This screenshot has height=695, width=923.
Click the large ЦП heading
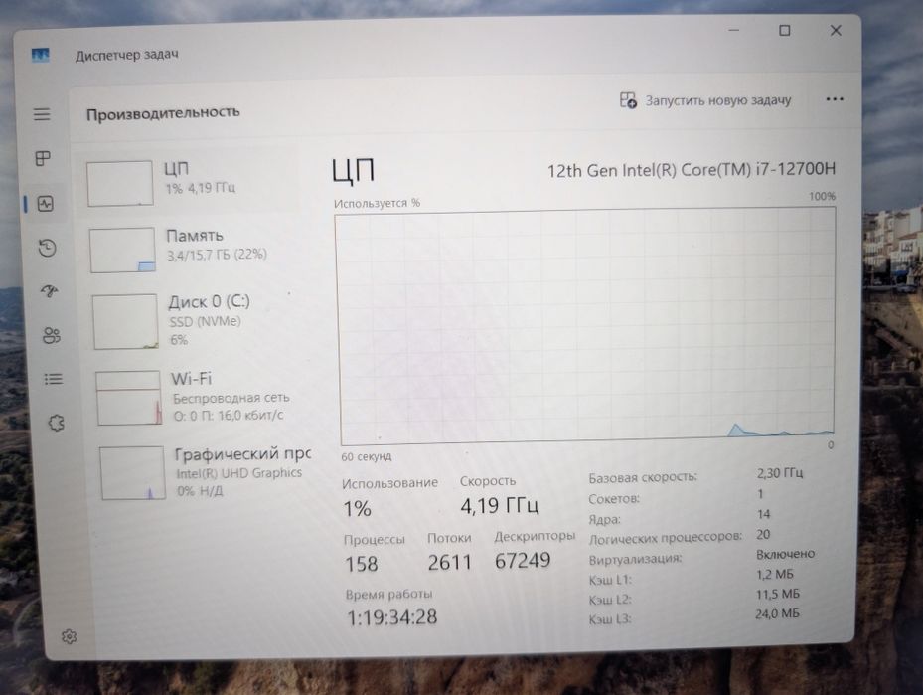353,171
